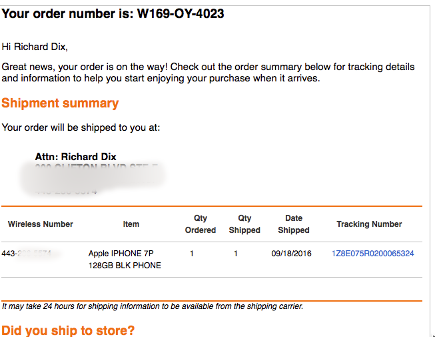Click the Tracking Number column header

(369, 224)
